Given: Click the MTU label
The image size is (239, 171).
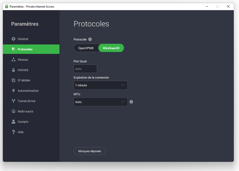Looking at the screenshot, I should click(x=77, y=94).
